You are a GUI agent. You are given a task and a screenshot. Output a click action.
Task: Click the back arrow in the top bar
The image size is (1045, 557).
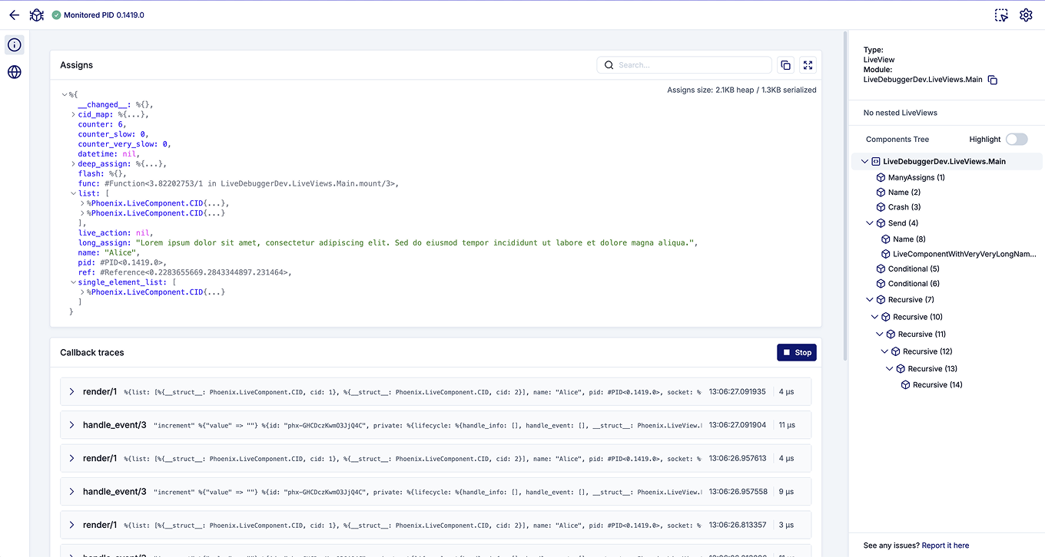click(x=13, y=15)
